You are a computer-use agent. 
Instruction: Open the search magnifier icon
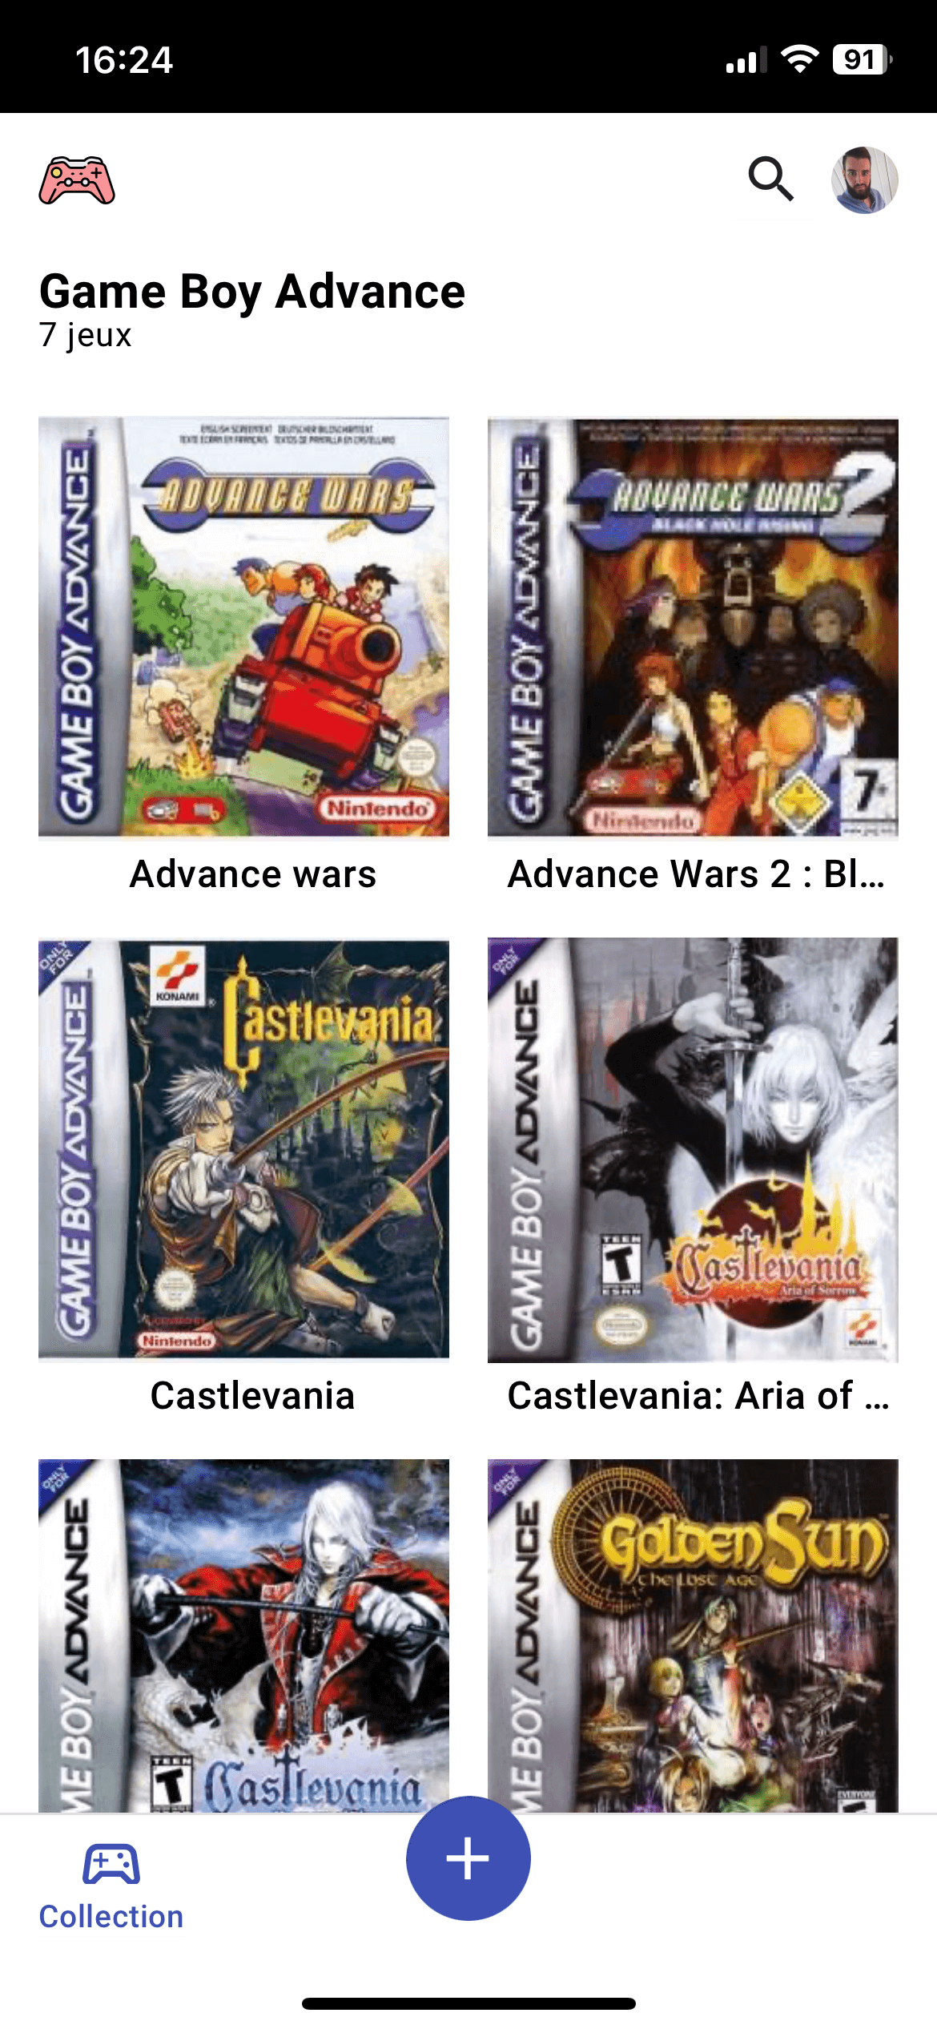point(770,179)
